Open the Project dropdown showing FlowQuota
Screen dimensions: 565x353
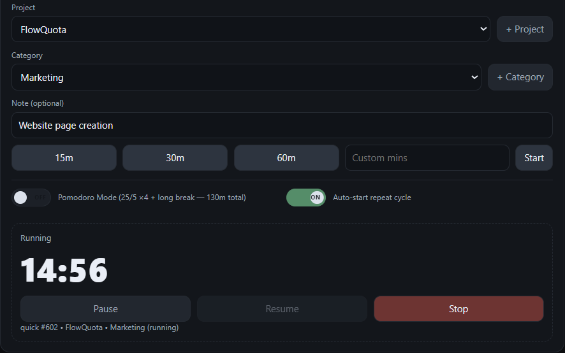[x=251, y=29]
